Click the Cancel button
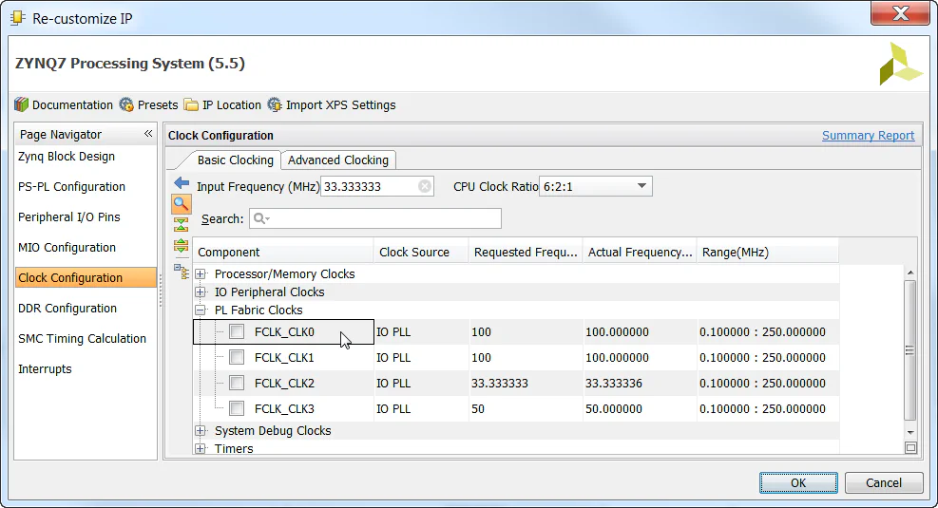938x508 pixels. 884,483
